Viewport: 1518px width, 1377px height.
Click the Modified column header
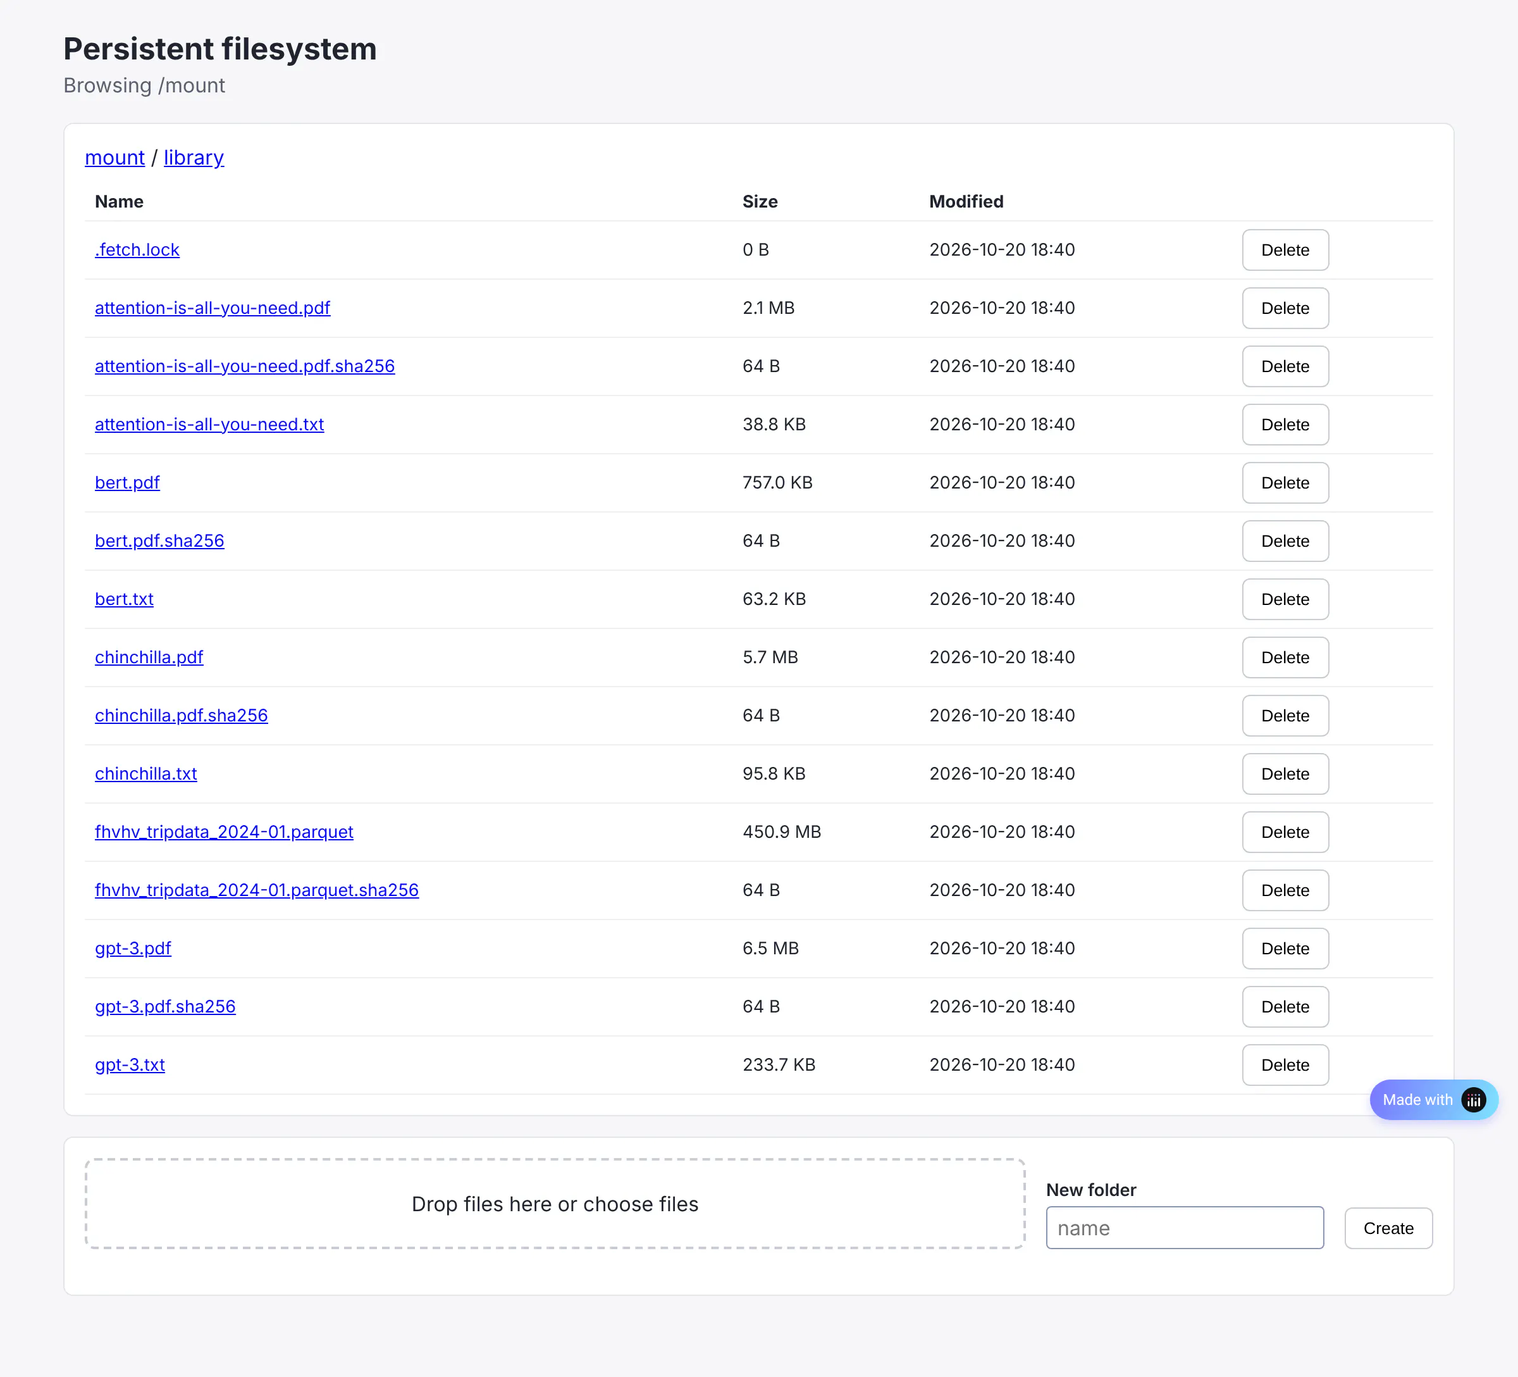966,202
